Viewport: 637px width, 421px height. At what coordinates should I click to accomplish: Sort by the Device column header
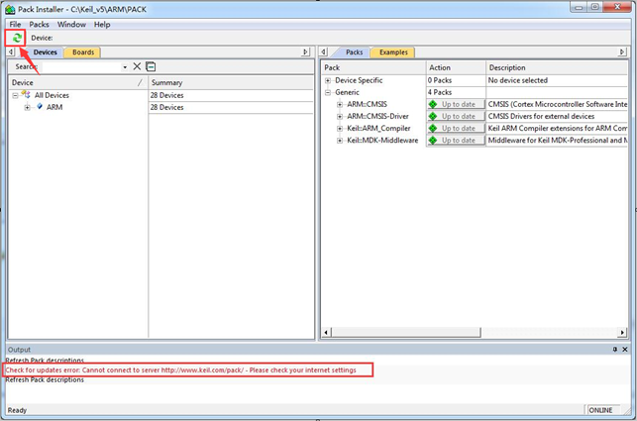pyautogui.click(x=78, y=82)
